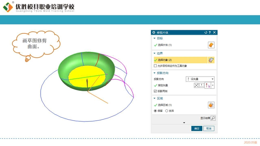Click the dark vertical vector arrow in model
This screenshot has width=260, height=146.
[87, 85]
